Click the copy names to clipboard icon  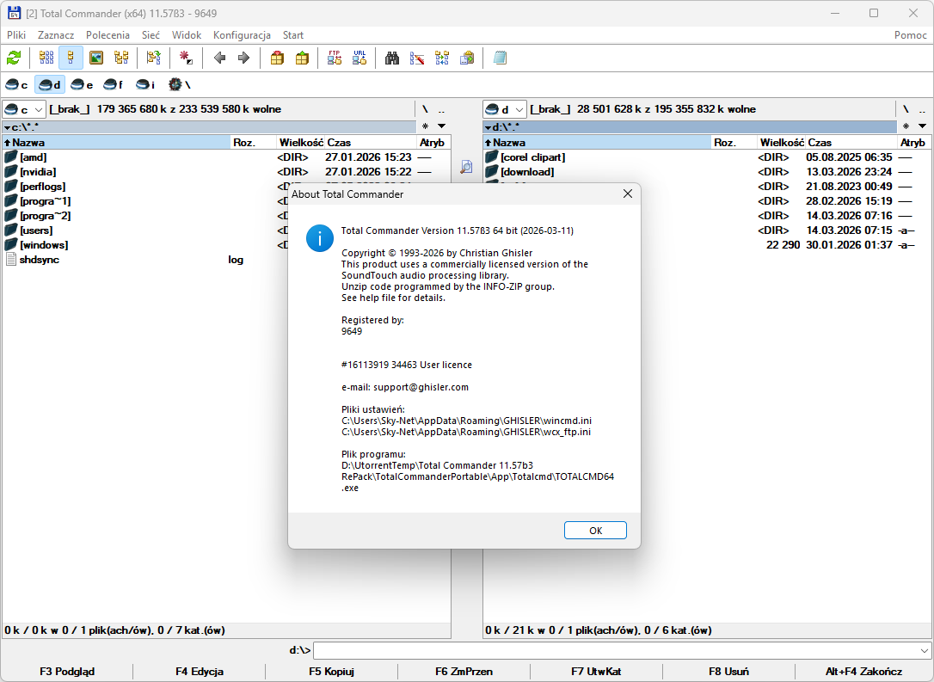467,58
